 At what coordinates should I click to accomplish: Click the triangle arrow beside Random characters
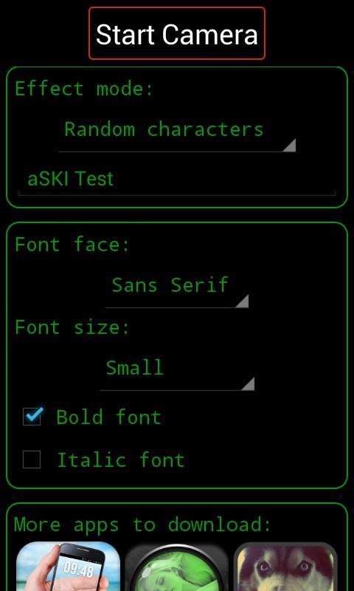(x=289, y=145)
